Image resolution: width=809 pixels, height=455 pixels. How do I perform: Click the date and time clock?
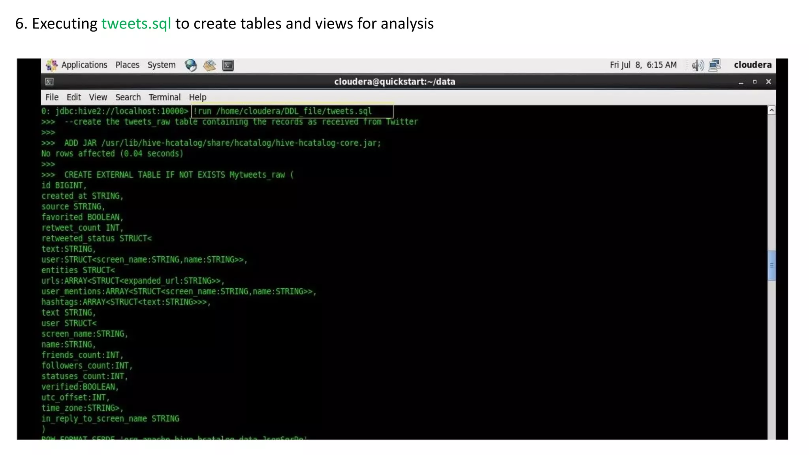point(643,65)
